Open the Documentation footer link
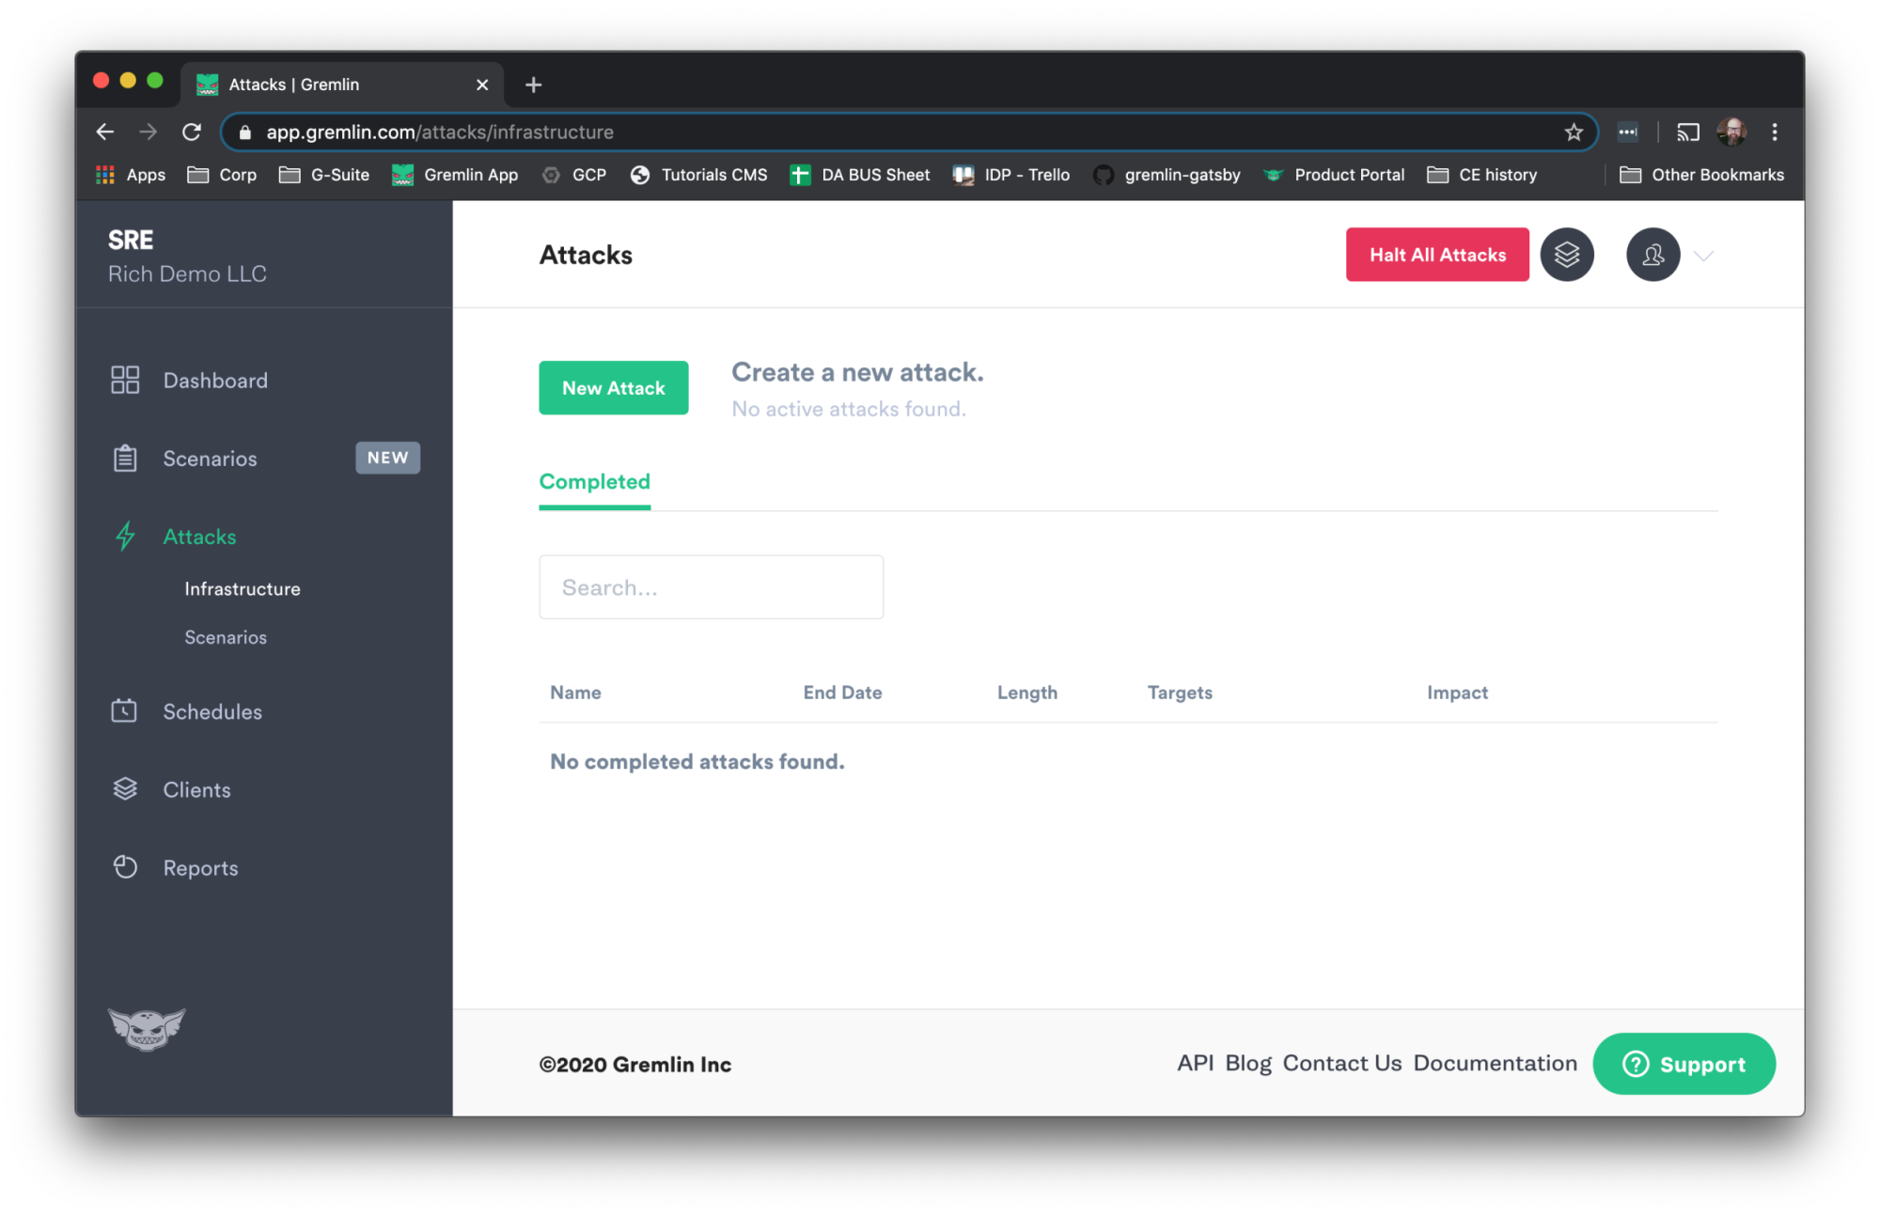Image resolution: width=1880 pixels, height=1216 pixels. (1496, 1063)
